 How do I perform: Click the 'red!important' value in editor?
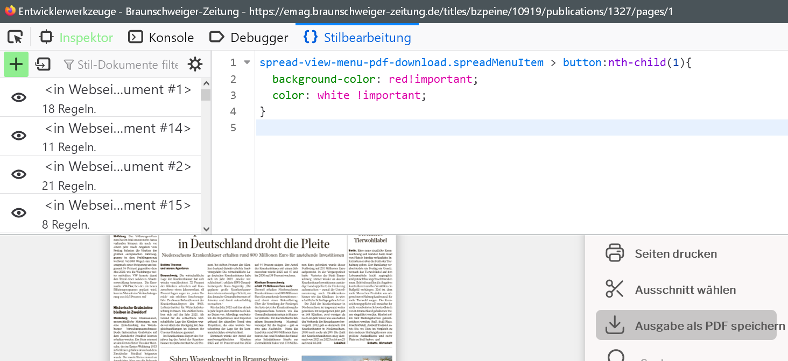[430, 79]
